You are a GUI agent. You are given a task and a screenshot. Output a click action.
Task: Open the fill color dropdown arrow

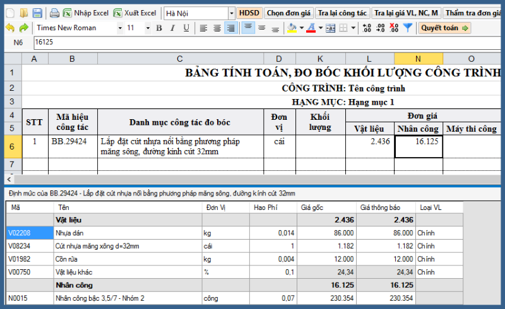302,28
